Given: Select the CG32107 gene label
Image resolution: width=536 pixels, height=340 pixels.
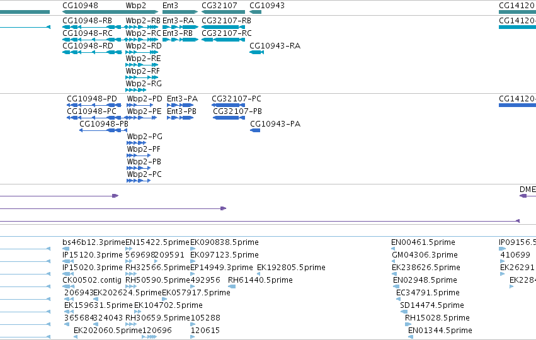Looking at the screenshot, I should pyautogui.click(x=219, y=6).
